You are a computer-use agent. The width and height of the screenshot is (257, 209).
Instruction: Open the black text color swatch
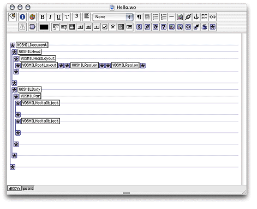tap(44, 27)
